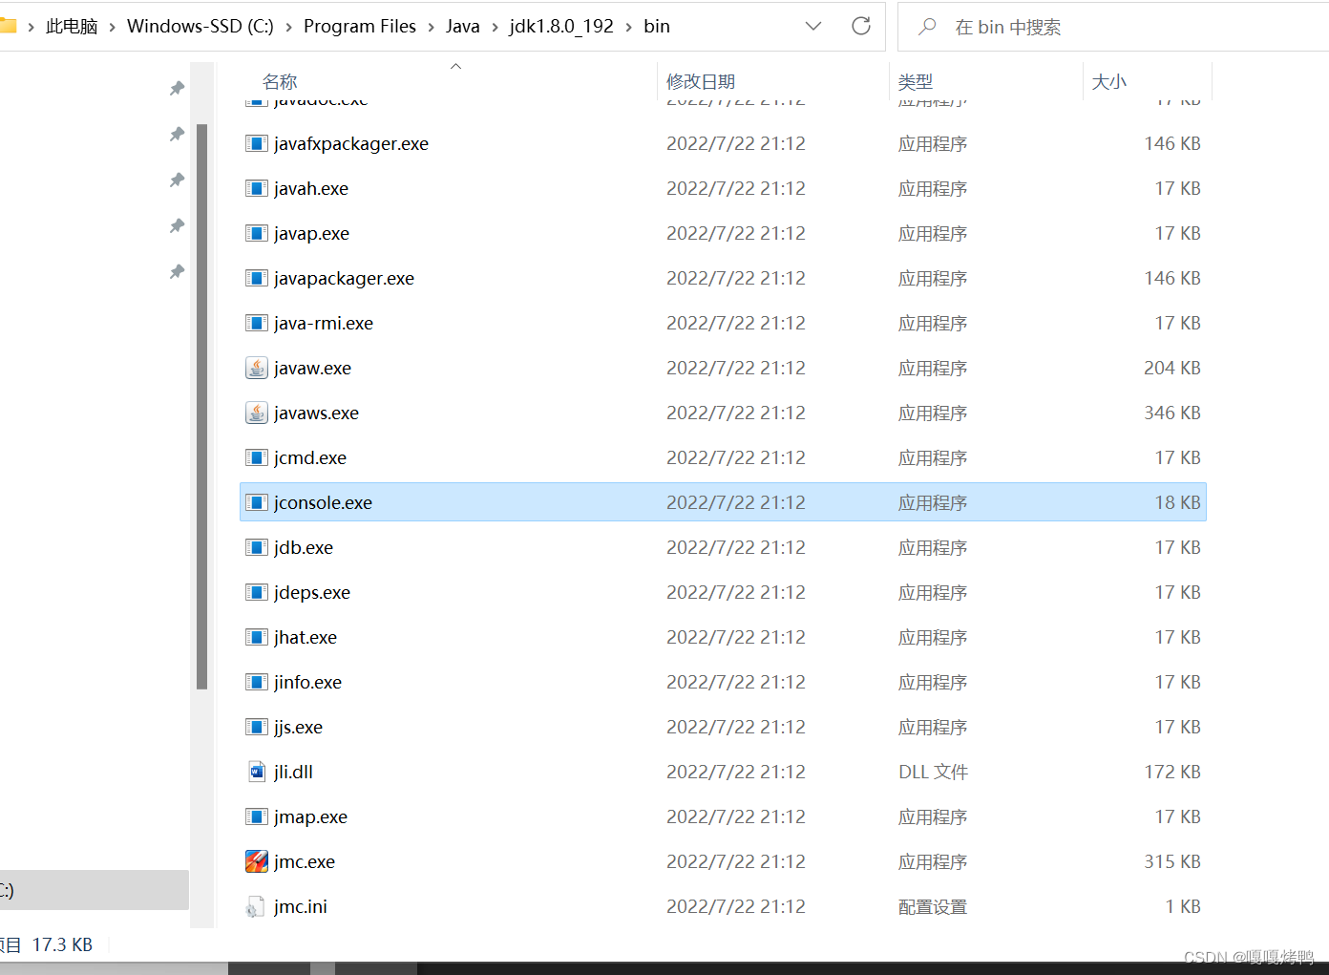Sort files by 名称 column
Viewport: 1329px width, 975px height.
280,82
